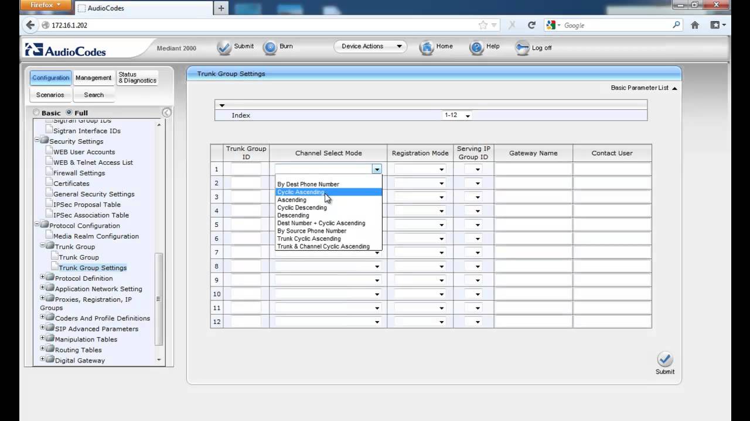
Task: Collapse the Security Settings tree node
Action: pos(37,140)
